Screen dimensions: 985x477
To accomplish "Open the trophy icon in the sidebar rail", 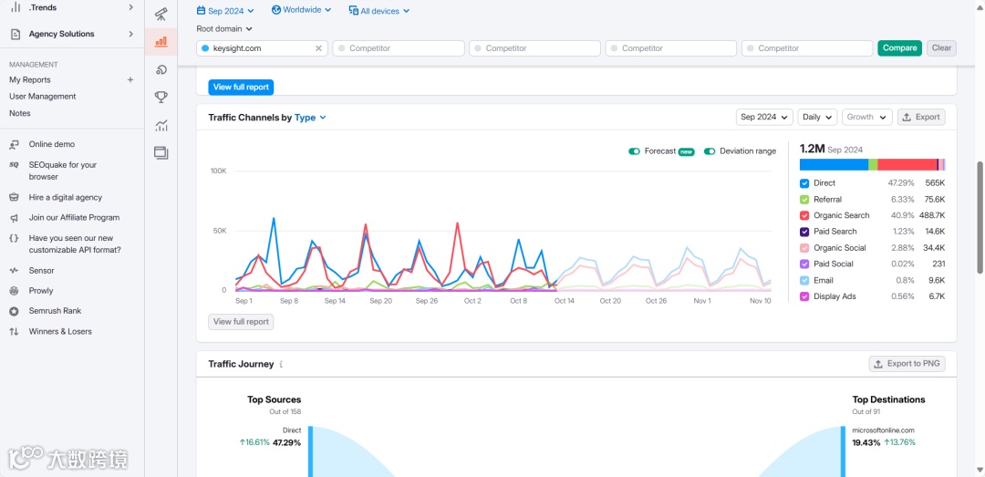I will [161, 97].
